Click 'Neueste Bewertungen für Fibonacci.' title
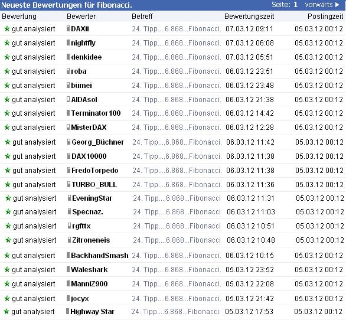 click(x=66, y=5)
